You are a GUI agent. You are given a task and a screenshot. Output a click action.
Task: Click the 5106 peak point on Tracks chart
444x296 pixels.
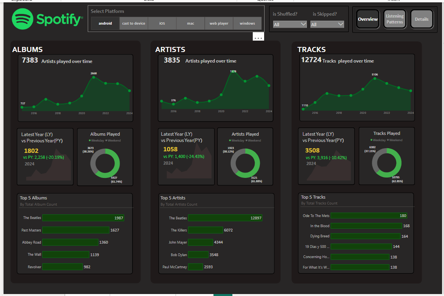pyautogui.click(x=375, y=79)
